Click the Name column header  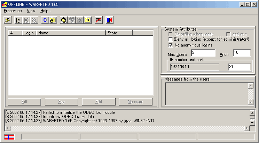coord(71,33)
